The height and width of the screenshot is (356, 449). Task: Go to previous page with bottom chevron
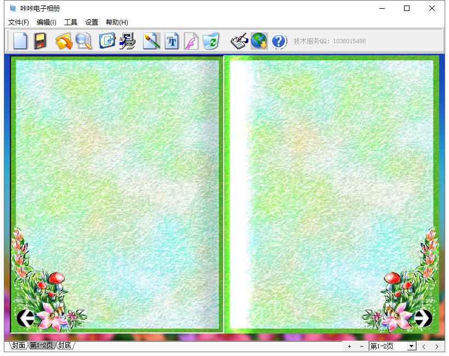[x=424, y=347]
